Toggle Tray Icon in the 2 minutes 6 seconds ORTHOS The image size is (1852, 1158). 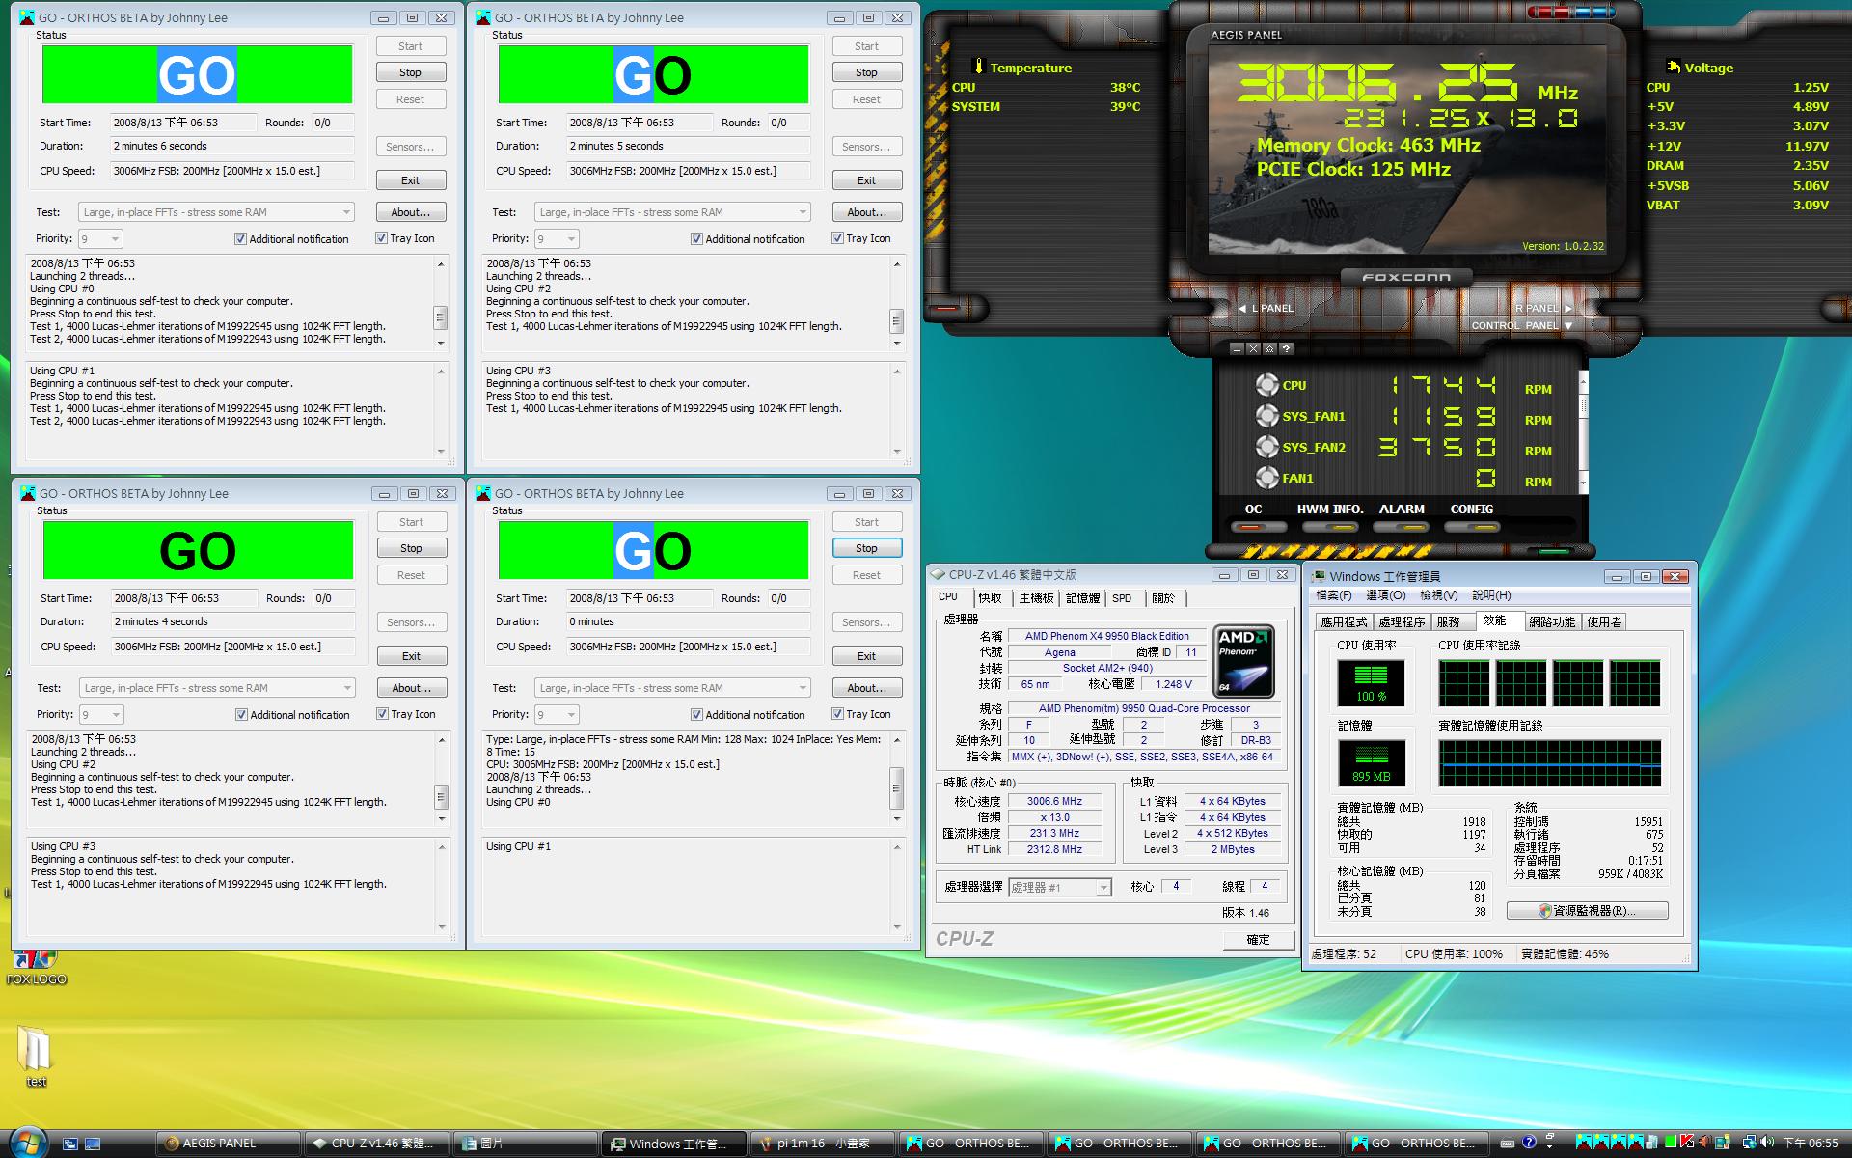coord(381,238)
